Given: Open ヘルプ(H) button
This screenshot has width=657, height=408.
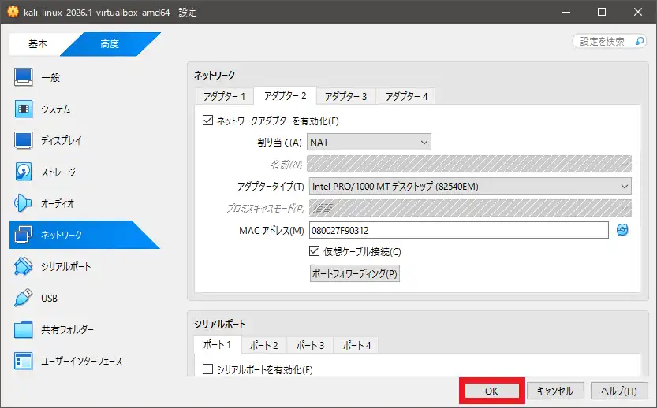Looking at the screenshot, I should click(x=619, y=391).
